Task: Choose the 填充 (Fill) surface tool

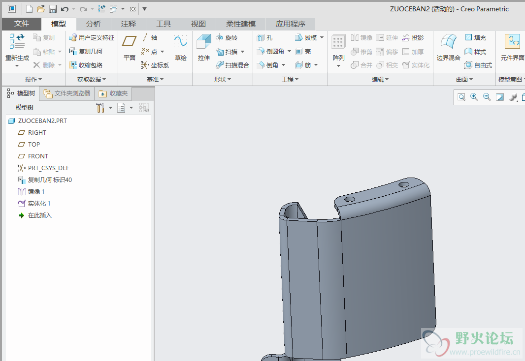Action: click(x=475, y=37)
